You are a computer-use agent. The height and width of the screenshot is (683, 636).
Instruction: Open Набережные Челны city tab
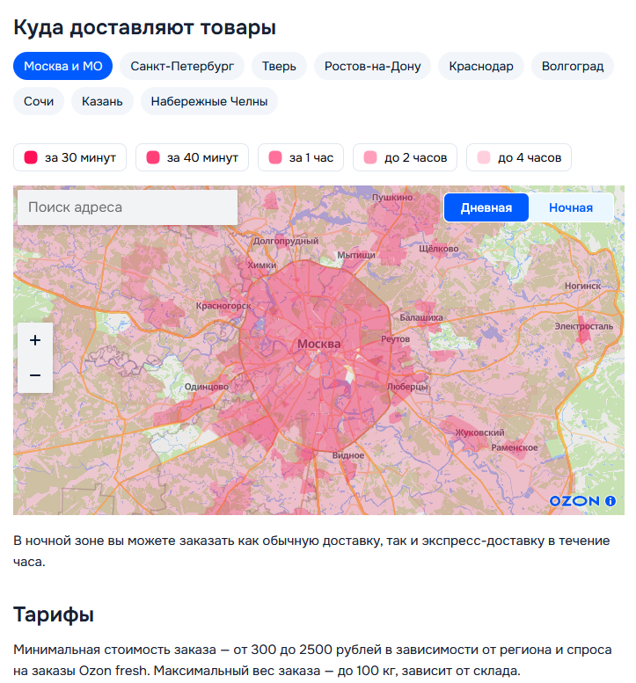pyautogui.click(x=209, y=101)
